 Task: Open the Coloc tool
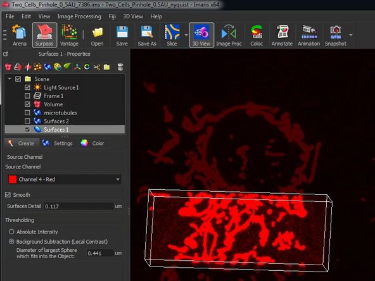(x=257, y=35)
